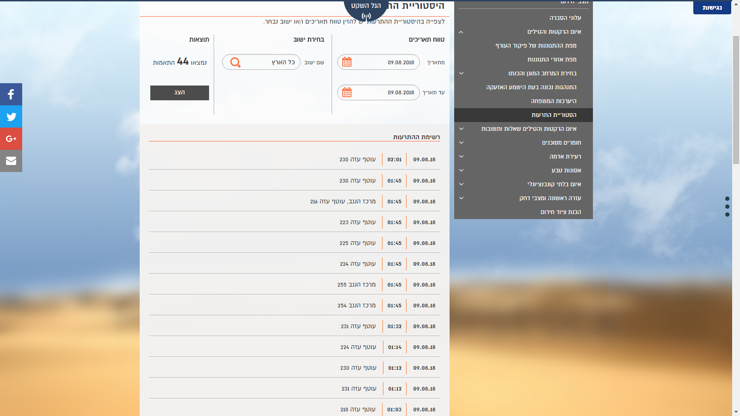Share page via Facebook icon
The height and width of the screenshot is (416, 740).
tap(11, 94)
